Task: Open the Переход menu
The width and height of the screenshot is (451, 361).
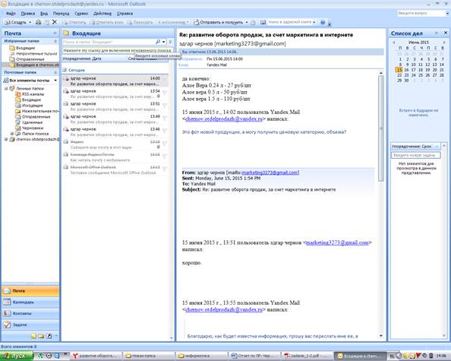Action: click(61, 14)
